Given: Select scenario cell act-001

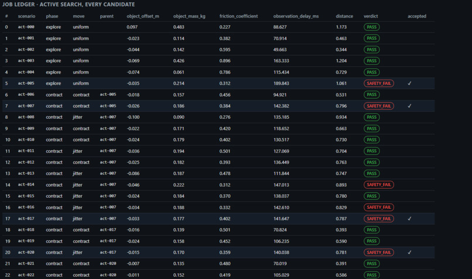Looking at the screenshot, I should coord(26,38).
